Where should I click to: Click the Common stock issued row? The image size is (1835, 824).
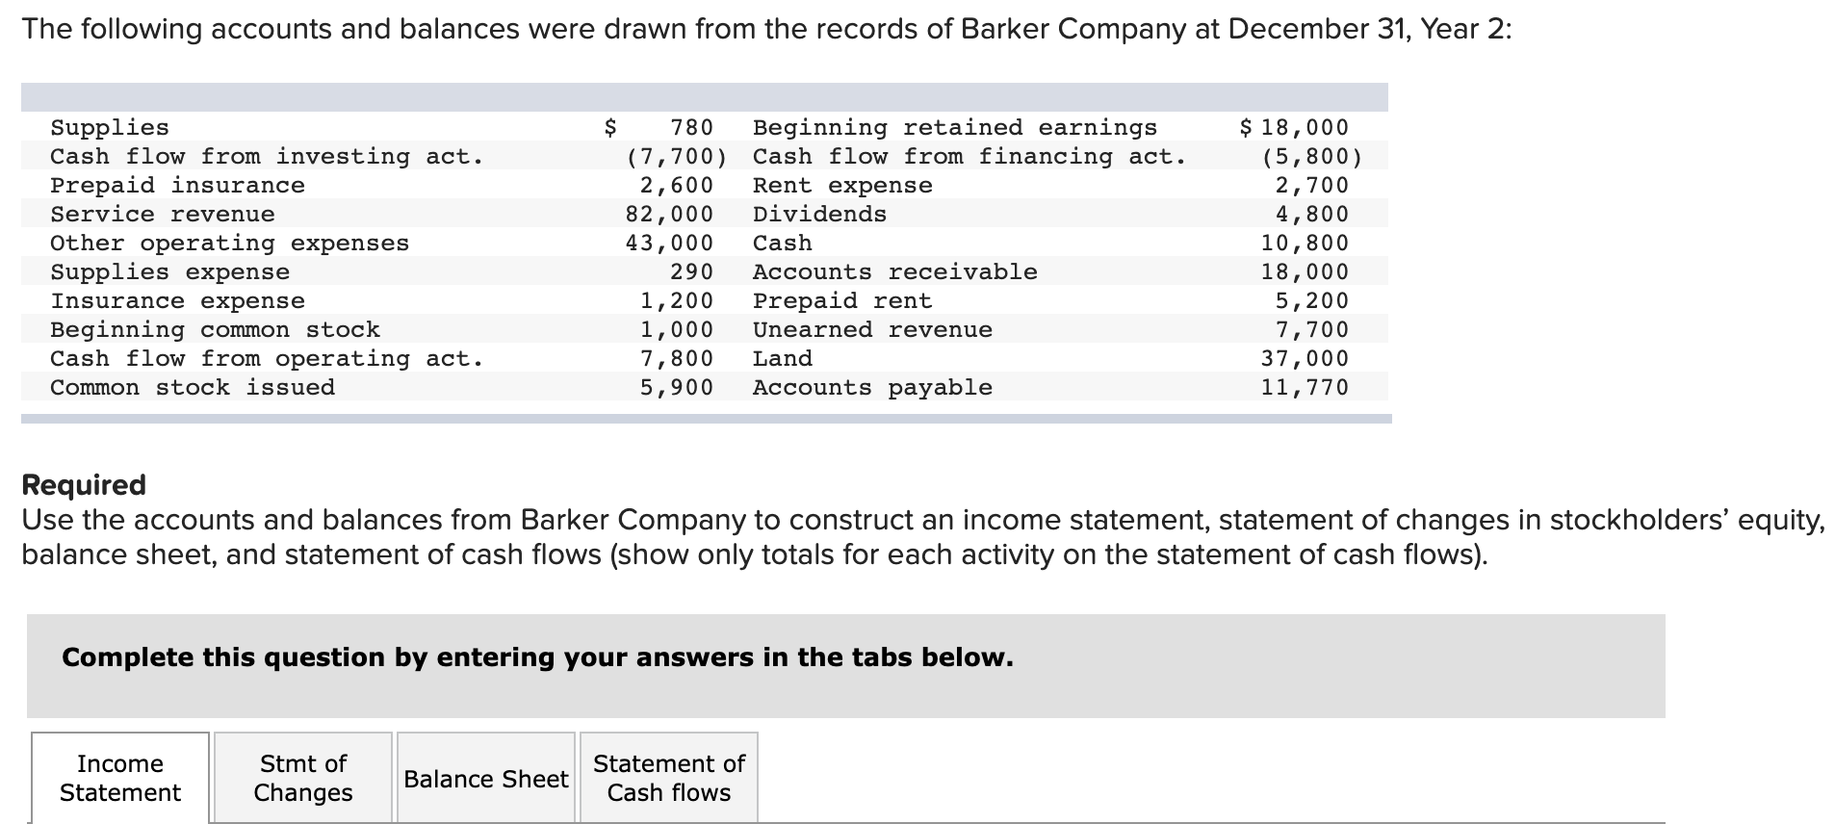(193, 387)
